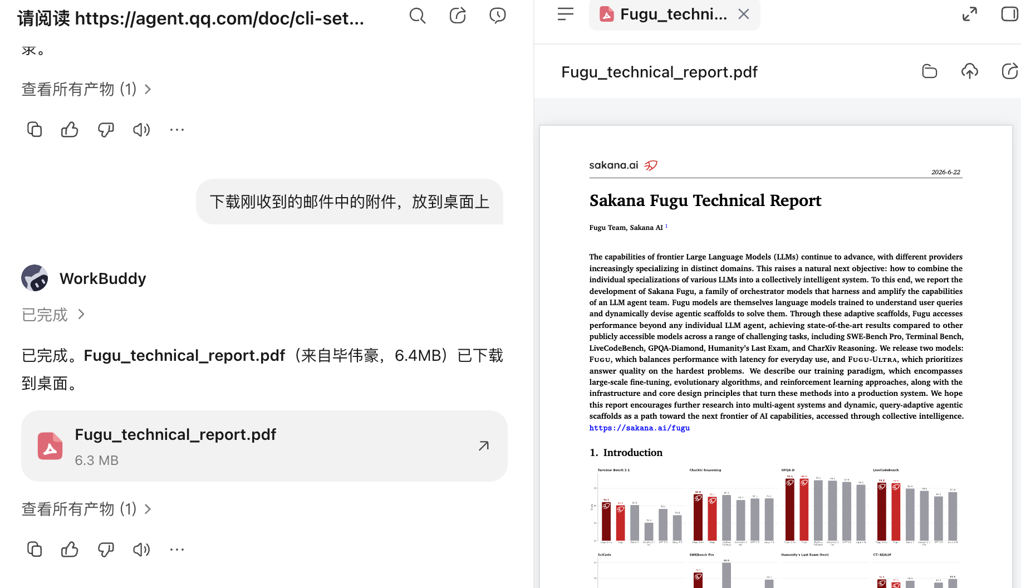Close the Fugu_techni... tab
The width and height of the screenshot is (1021, 588).
(x=744, y=14)
